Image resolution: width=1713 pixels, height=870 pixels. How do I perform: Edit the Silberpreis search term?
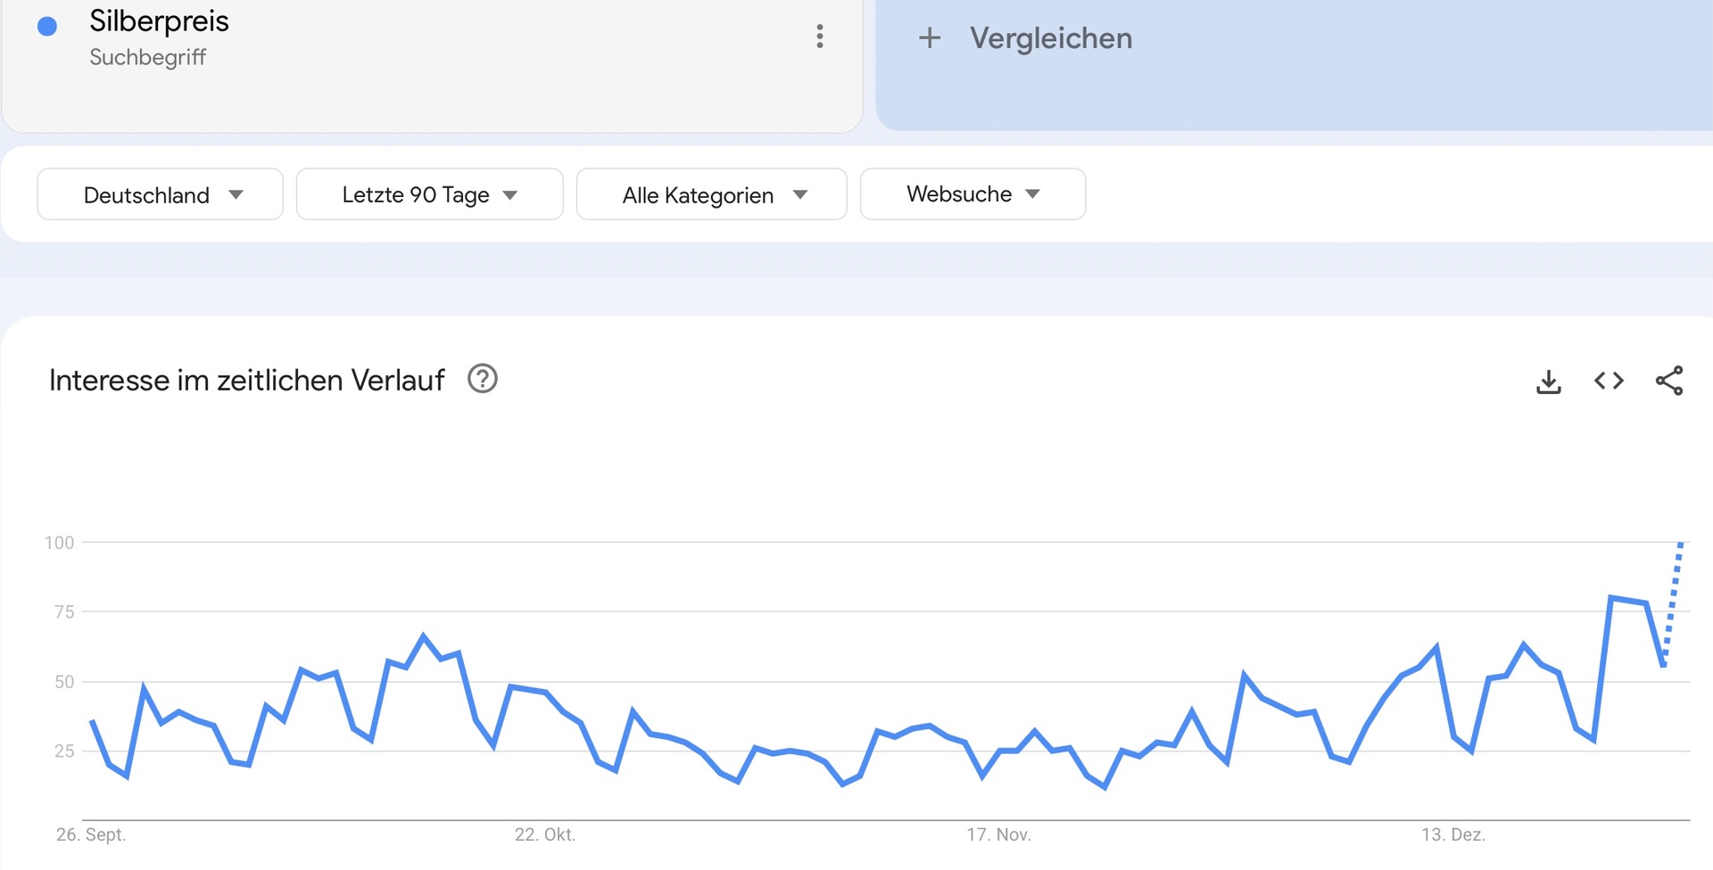pos(159,21)
